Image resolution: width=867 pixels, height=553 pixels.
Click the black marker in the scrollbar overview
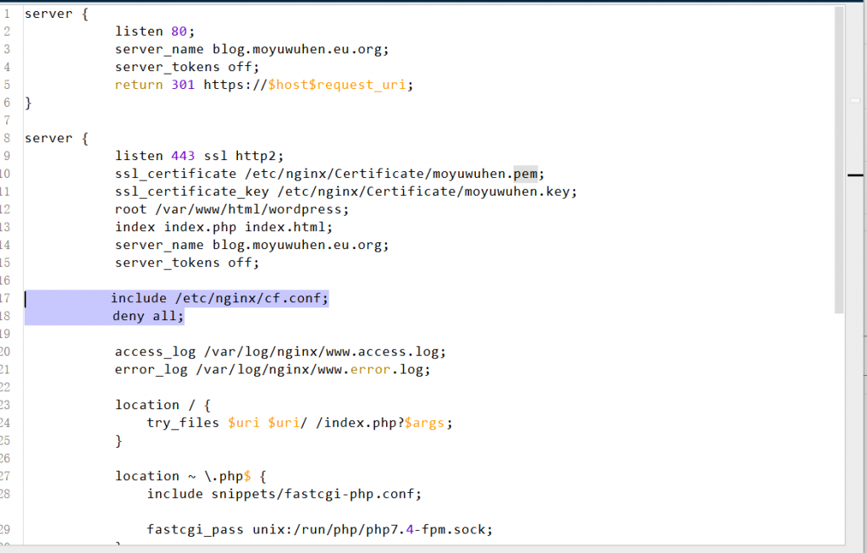point(857,175)
